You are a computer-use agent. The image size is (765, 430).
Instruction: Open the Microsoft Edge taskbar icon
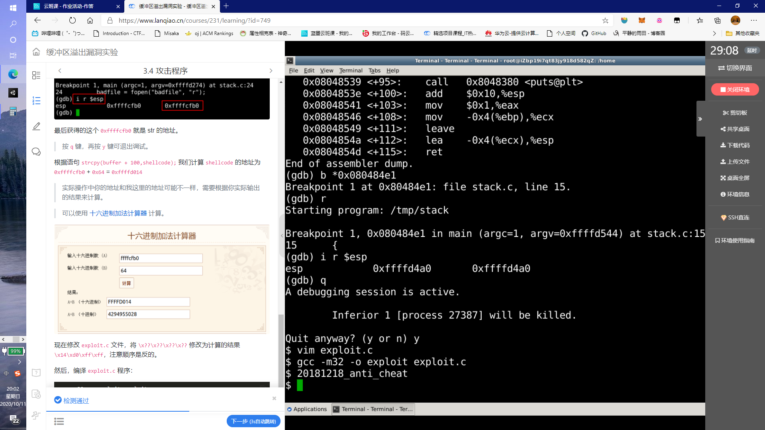point(13,74)
